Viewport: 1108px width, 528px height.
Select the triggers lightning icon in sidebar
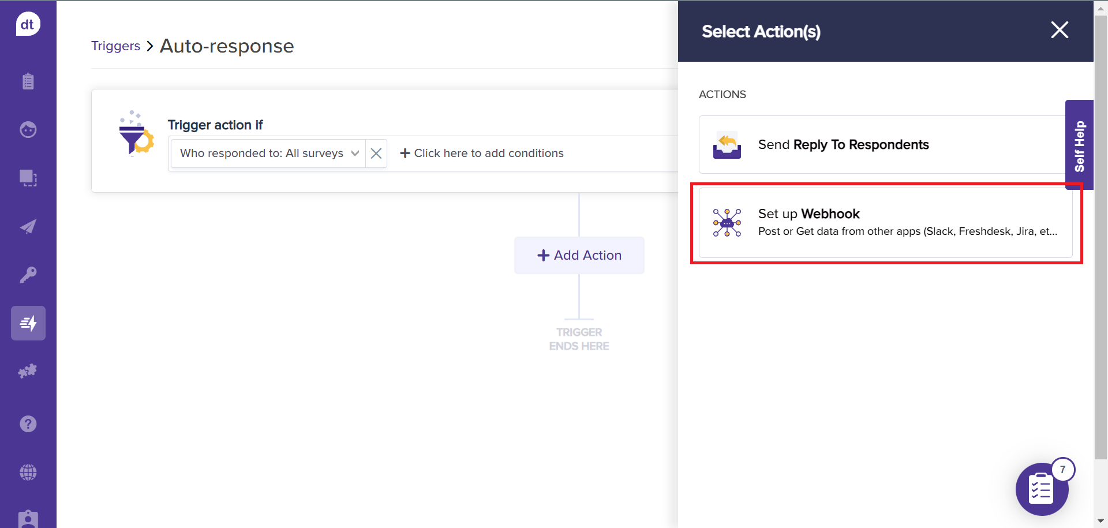point(28,323)
